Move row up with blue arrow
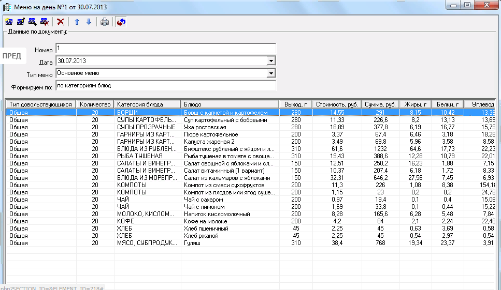Image resolution: width=501 pixels, height=290 pixels. click(77, 22)
